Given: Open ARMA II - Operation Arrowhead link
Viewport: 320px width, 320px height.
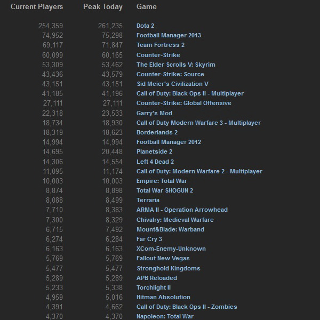Looking at the screenshot, I should [182, 210].
